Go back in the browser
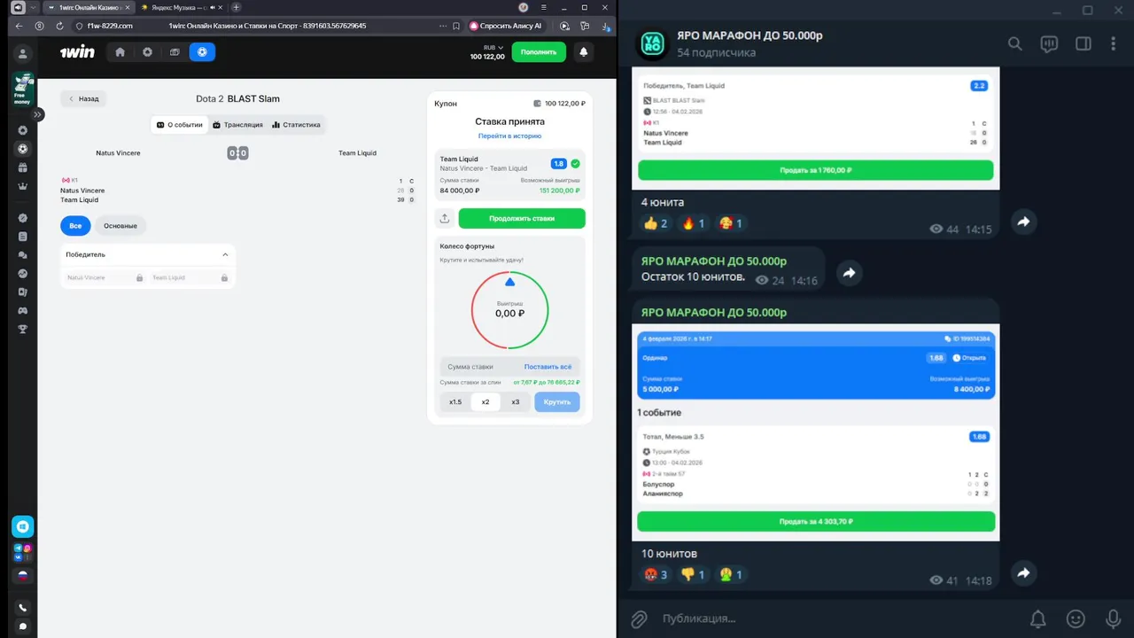Image resolution: width=1134 pixels, height=638 pixels. click(19, 26)
